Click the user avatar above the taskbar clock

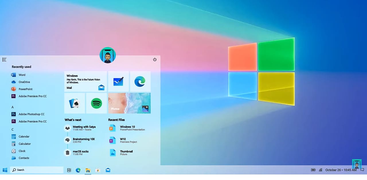pos(357,165)
